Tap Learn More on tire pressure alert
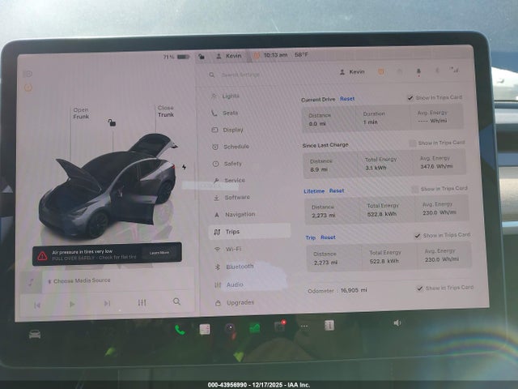518x389 pixels. click(159, 253)
